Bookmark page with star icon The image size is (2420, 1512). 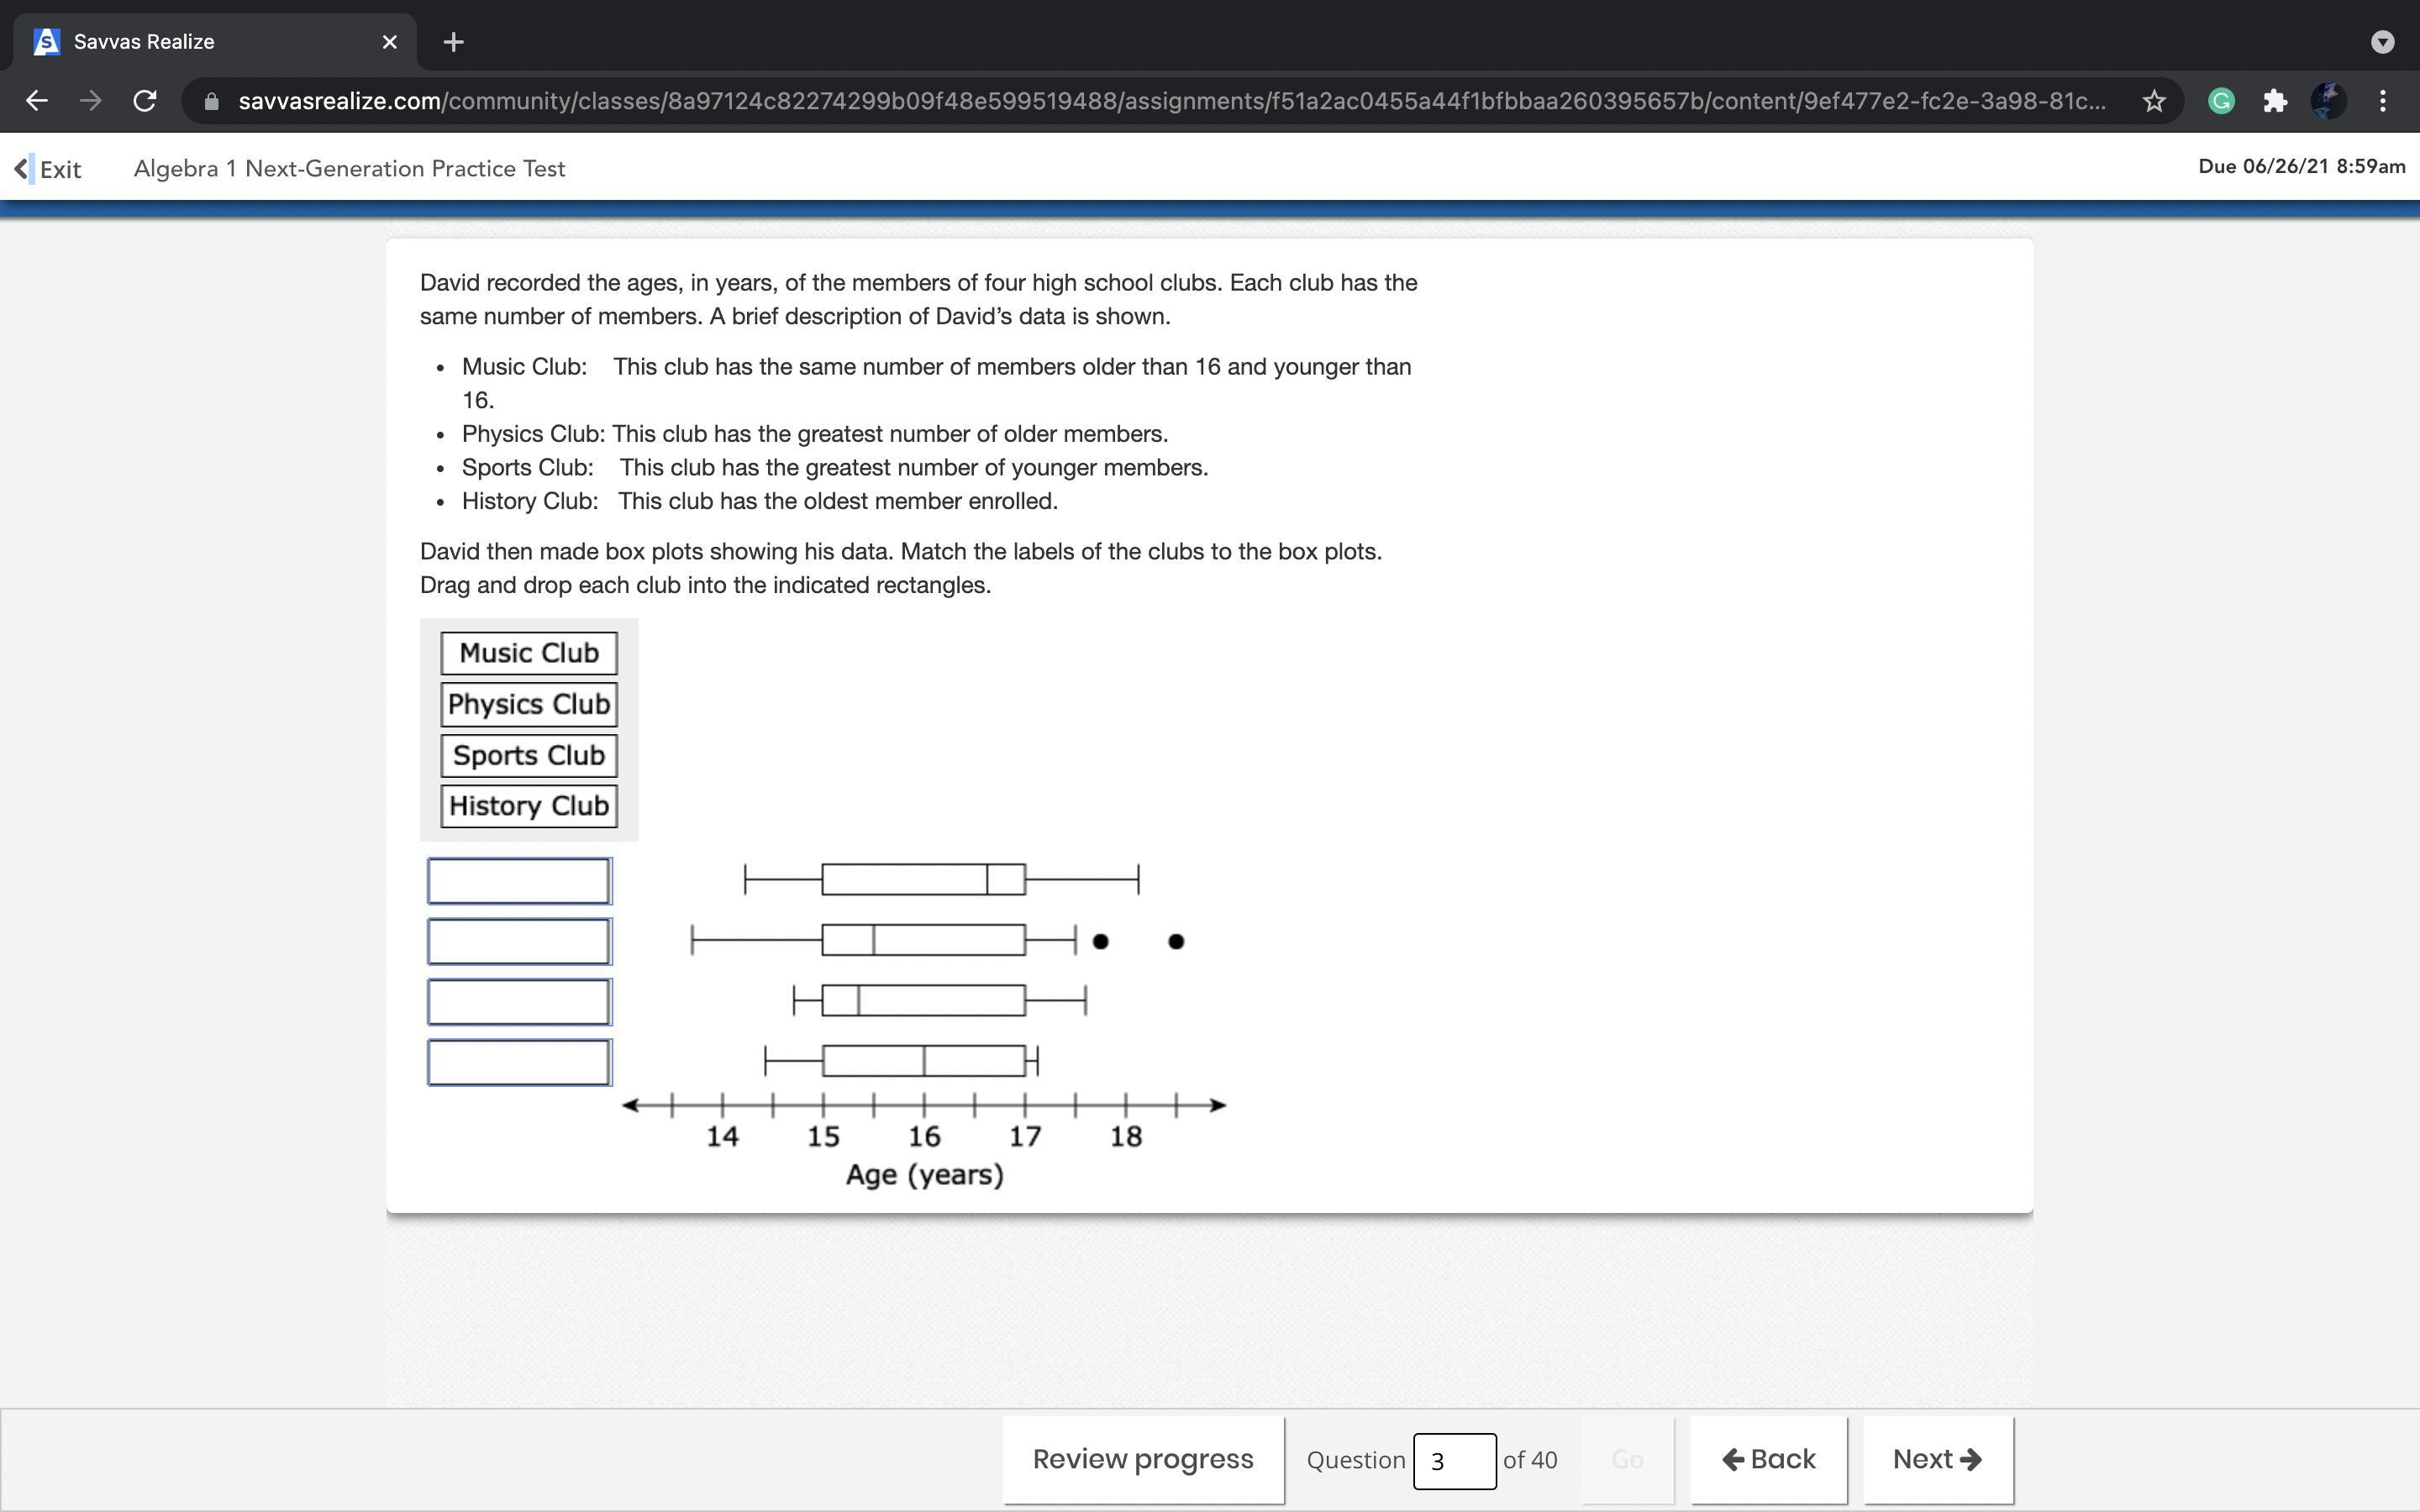pyautogui.click(x=2154, y=101)
